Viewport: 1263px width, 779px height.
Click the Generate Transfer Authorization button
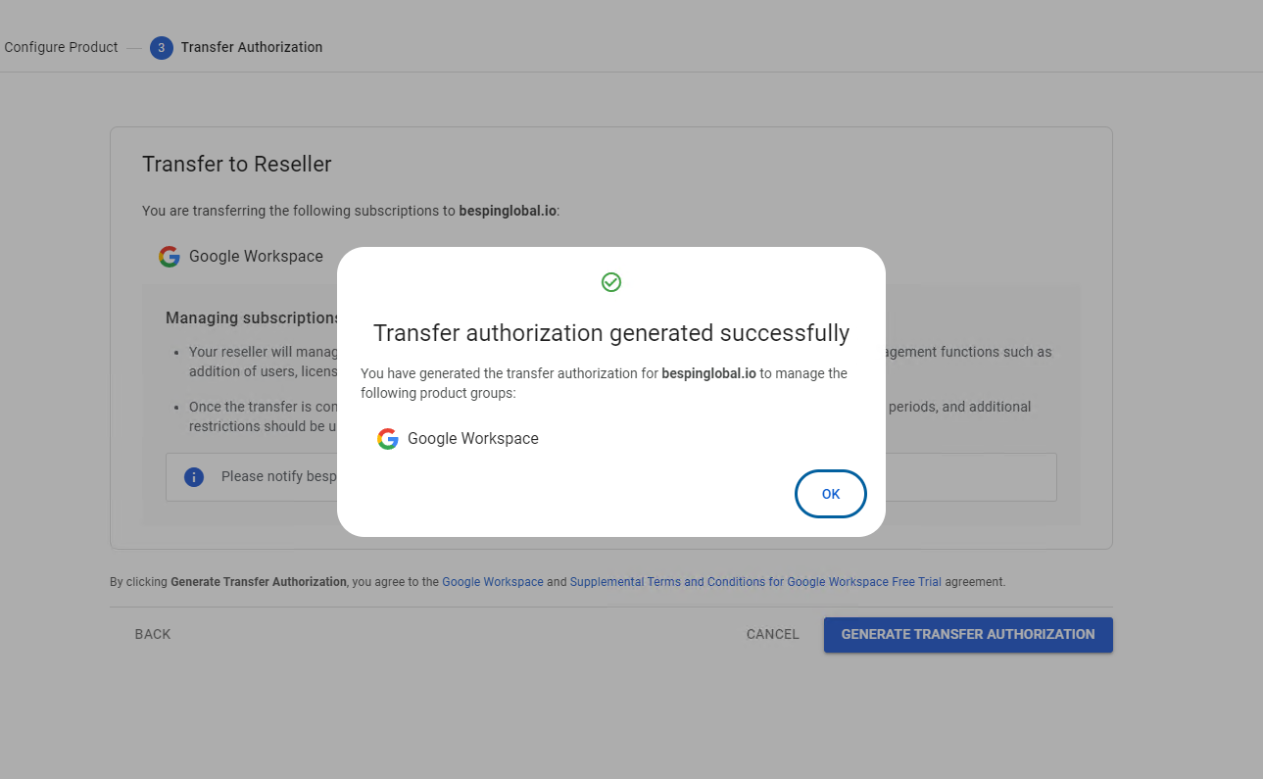point(968,634)
